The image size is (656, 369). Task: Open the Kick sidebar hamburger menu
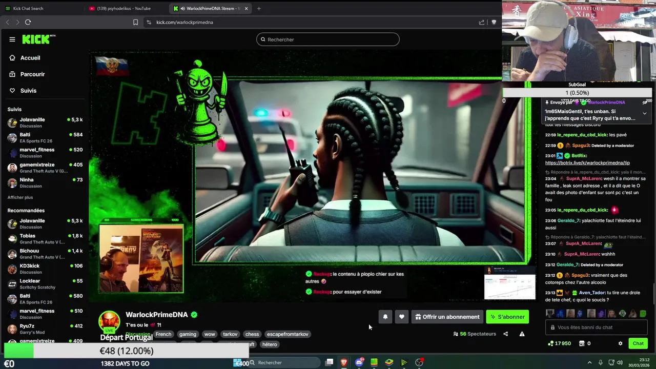pyautogui.click(x=12, y=39)
